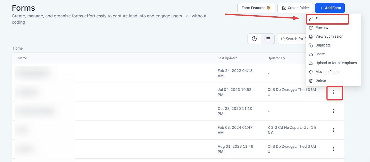The image size is (370, 162).
Task: Open kebab menu for Feb 03, 2024 form
Action: 334,130
